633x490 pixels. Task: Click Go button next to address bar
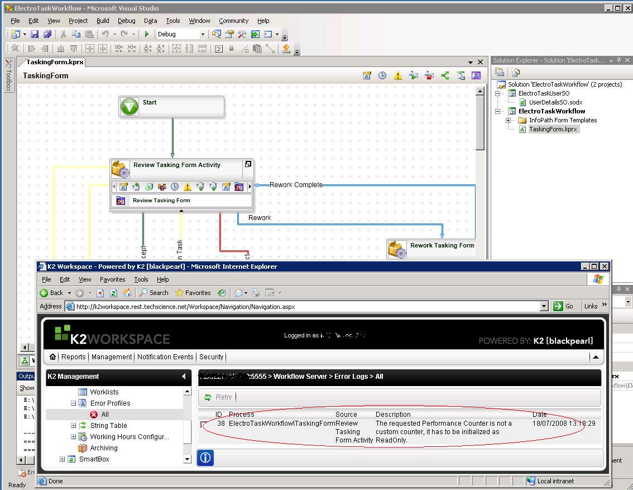coord(564,306)
